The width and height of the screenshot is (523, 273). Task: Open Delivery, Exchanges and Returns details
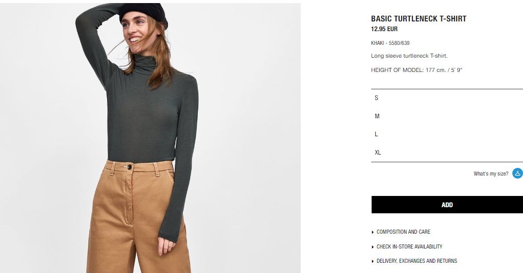pos(416,261)
